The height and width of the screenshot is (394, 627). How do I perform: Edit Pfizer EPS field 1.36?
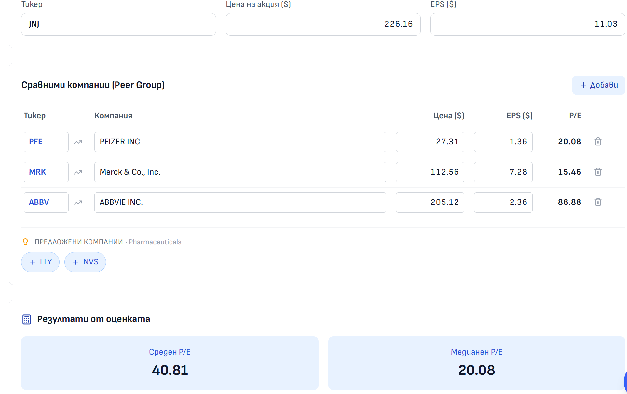tap(503, 142)
